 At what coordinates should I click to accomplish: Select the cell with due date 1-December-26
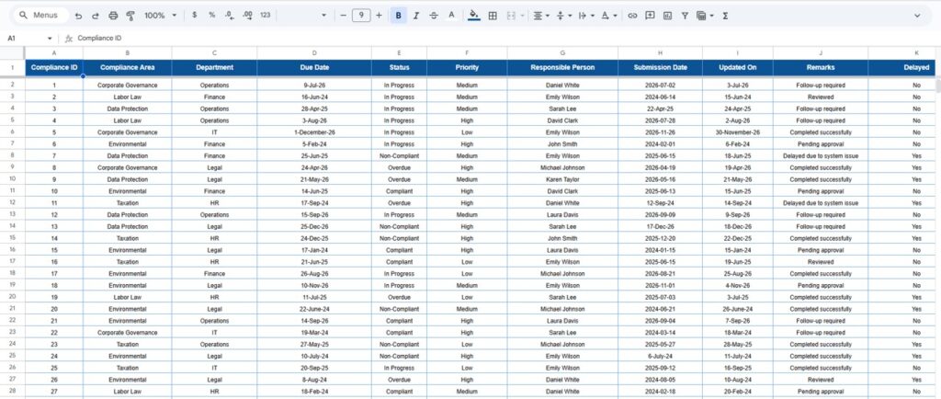tap(314, 132)
